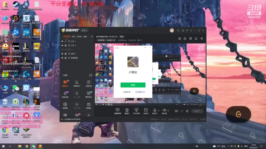Switch to WeChat in the taskbar

(x=33, y=146)
